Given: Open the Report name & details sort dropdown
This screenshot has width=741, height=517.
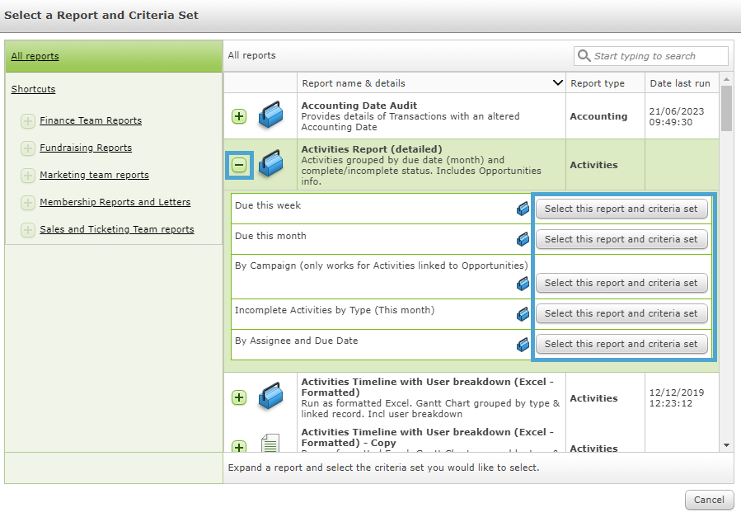Looking at the screenshot, I should (558, 82).
